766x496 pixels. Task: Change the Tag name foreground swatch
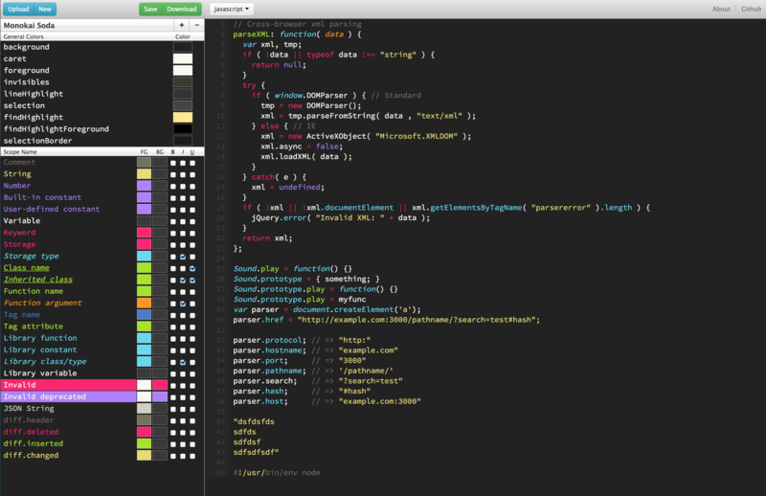pos(145,315)
